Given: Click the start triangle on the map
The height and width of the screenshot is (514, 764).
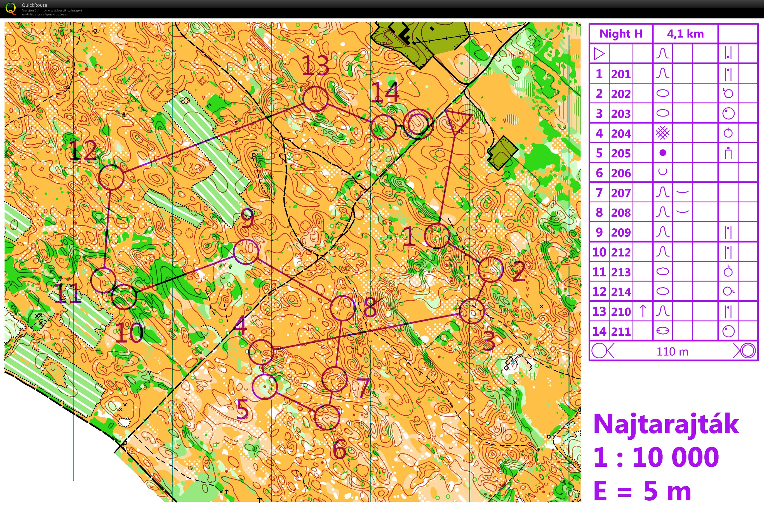Looking at the screenshot, I should click(x=458, y=120).
